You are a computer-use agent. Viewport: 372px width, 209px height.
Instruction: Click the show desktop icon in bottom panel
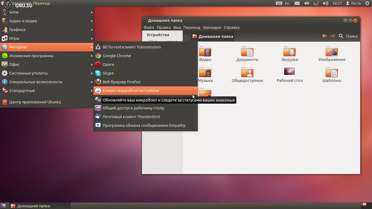click(x=3, y=206)
